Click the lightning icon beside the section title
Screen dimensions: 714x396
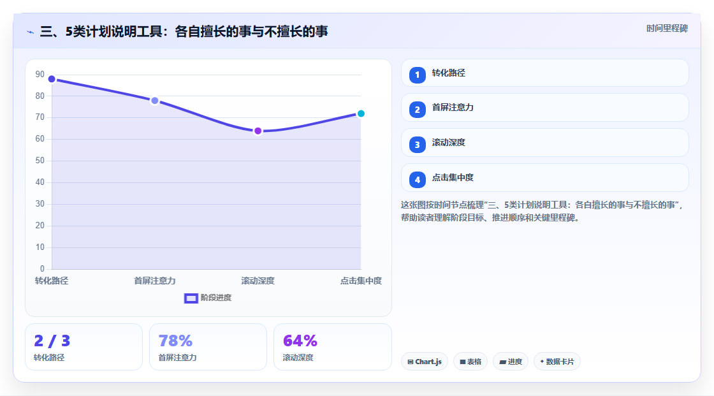31,32
